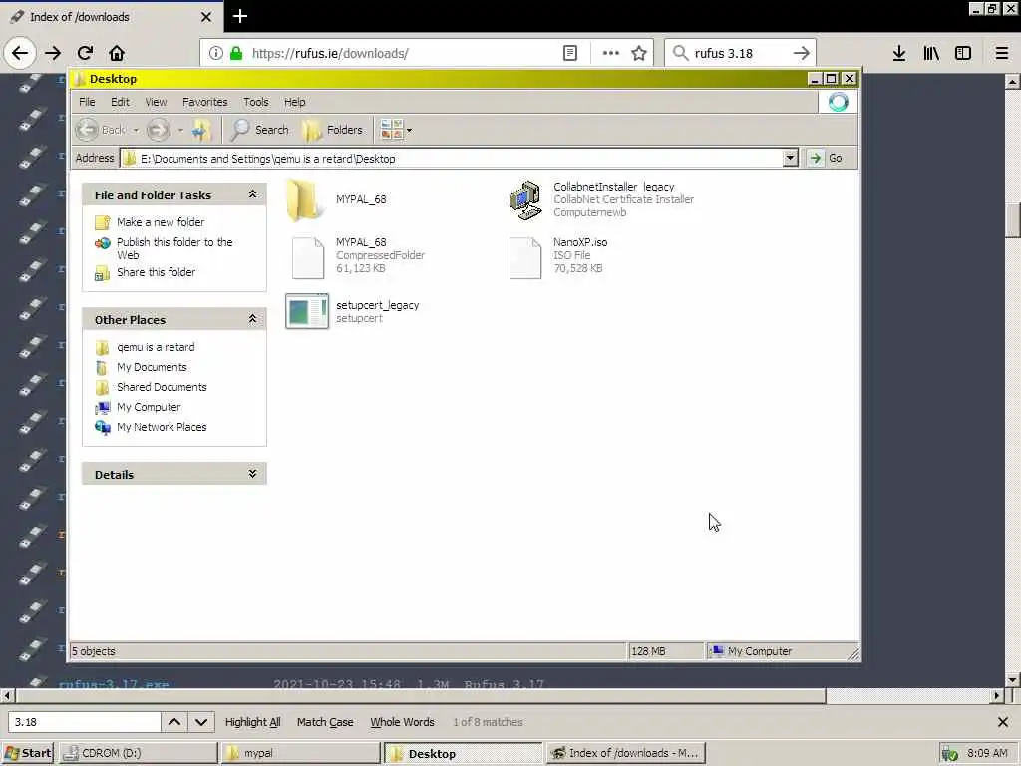Open the Views button in Explorer toolbar
The width and height of the screenshot is (1021, 766).
click(x=396, y=130)
